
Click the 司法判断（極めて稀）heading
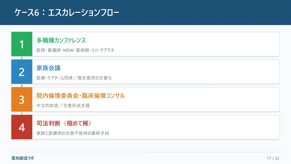point(64,123)
